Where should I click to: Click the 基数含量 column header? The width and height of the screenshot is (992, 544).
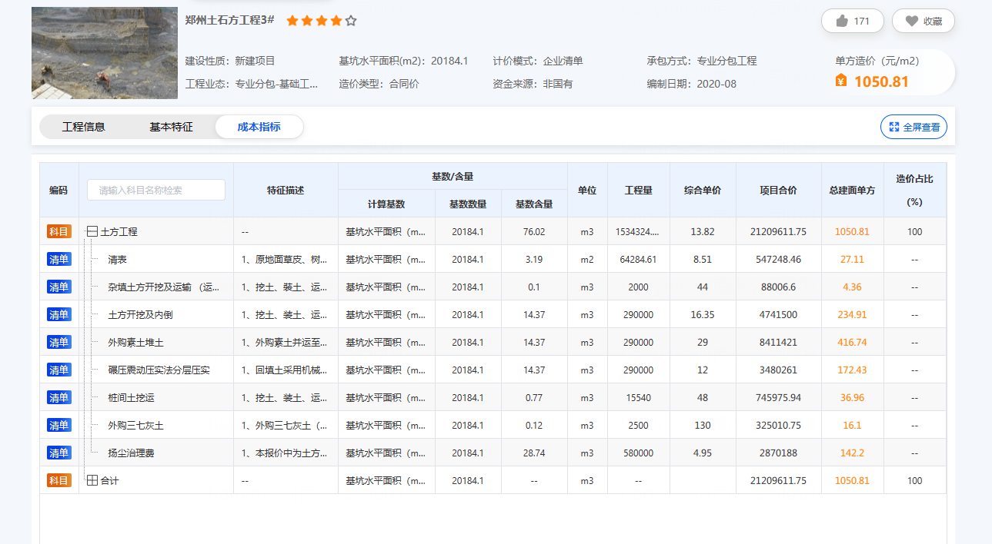coord(534,204)
